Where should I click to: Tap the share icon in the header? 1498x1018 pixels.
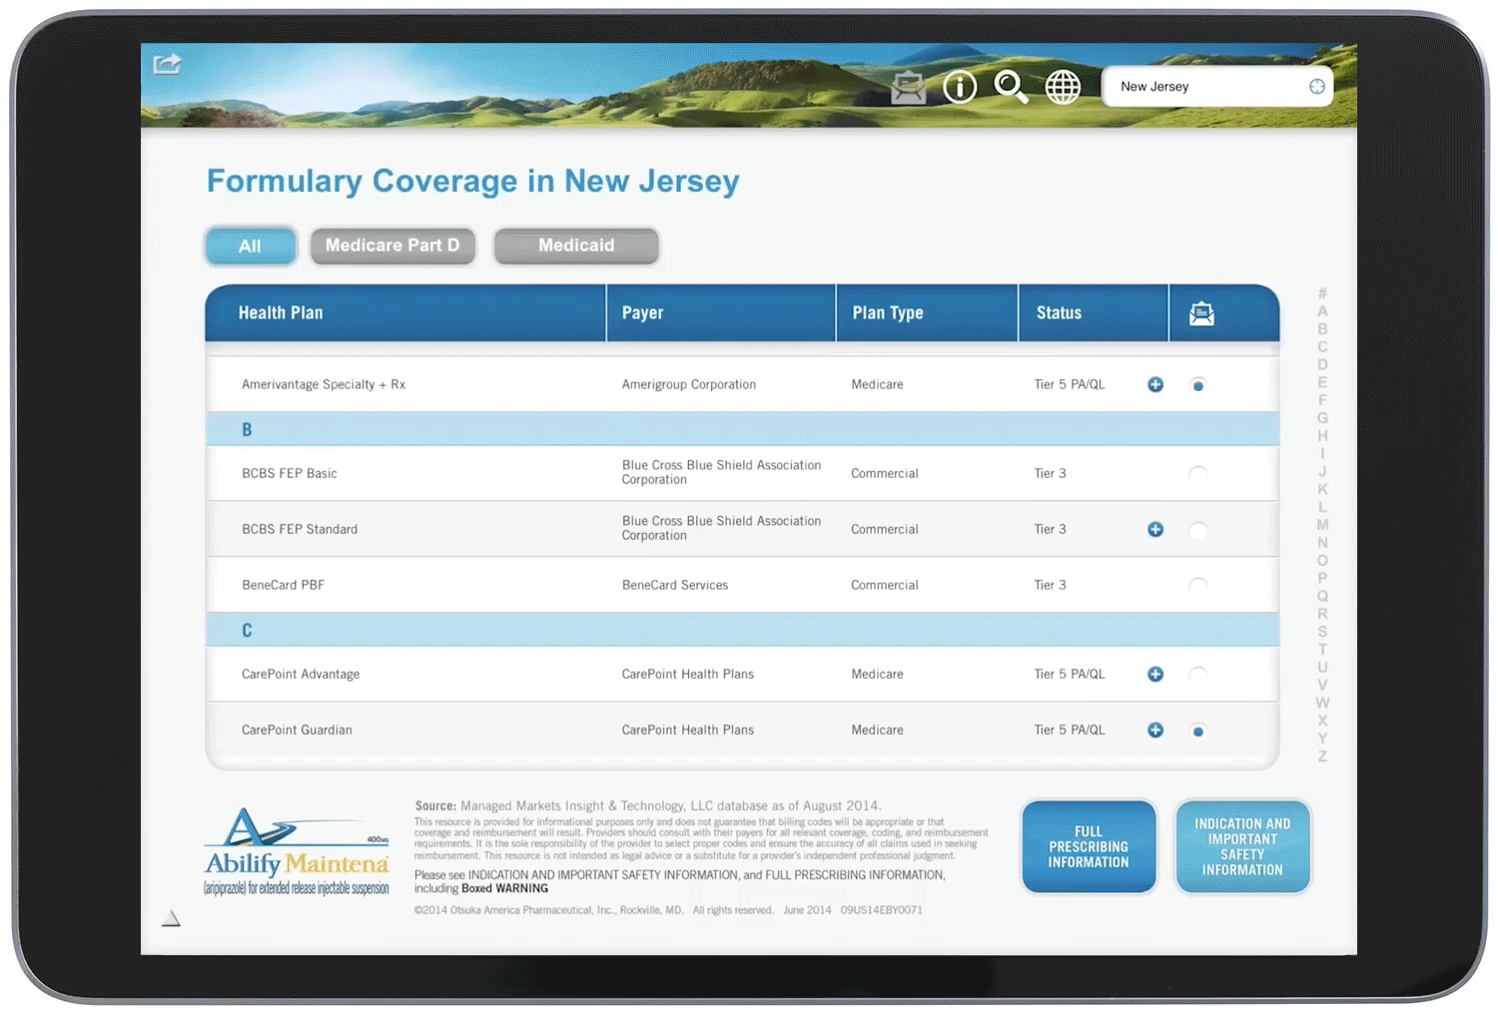click(167, 64)
